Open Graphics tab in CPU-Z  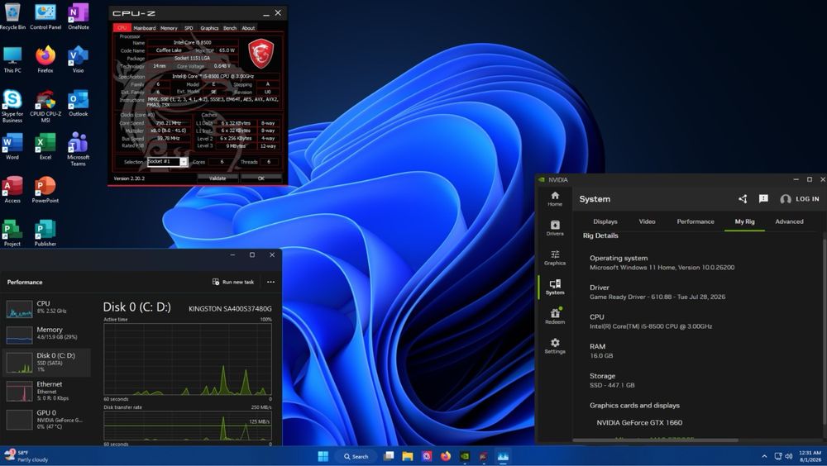[x=209, y=28]
